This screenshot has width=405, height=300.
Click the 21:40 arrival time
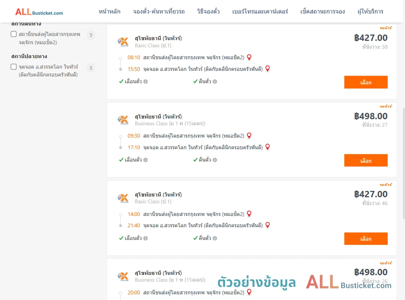134,226
